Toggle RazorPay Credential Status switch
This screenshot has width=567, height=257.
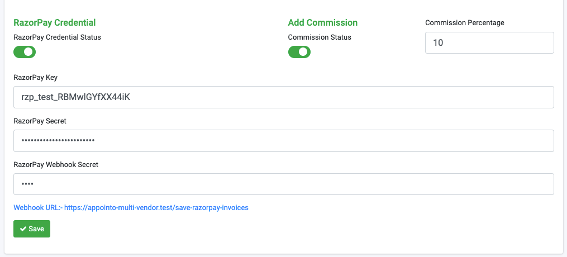[25, 52]
